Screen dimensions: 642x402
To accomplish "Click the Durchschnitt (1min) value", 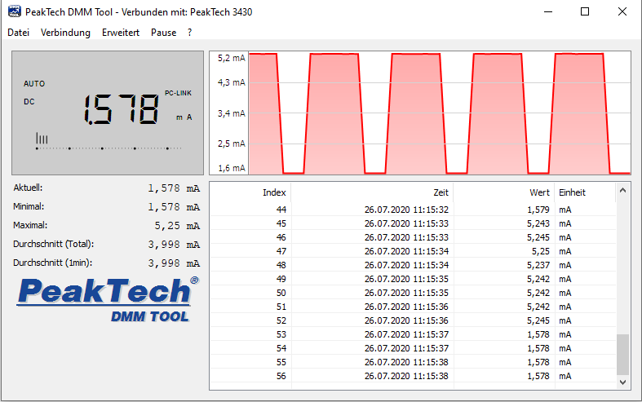I will click(x=174, y=263).
